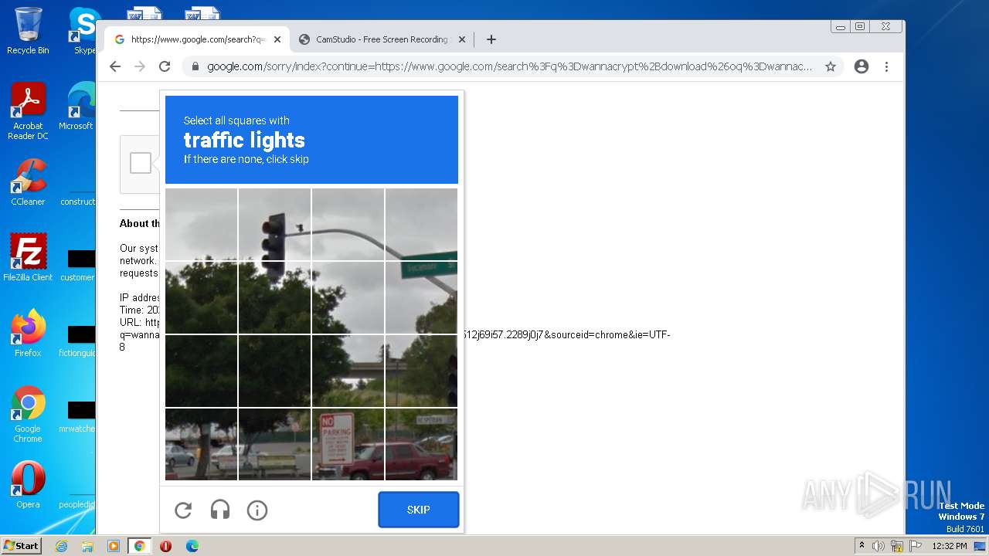The height and width of the screenshot is (556, 989).
Task: Bookmark this page with the star icon
Action: point(831,66)
